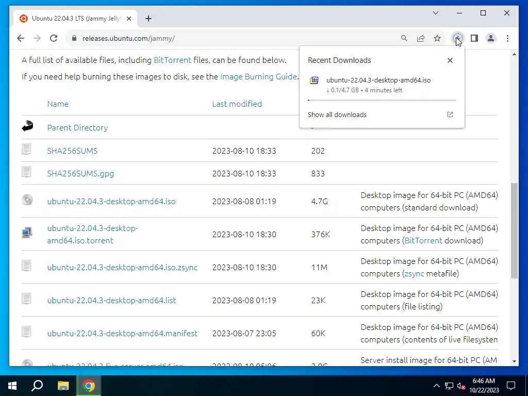This screenshot has height=396, width=528.
Task: Click the Chrome taskbar icon
Action: [x=89, y=386]
